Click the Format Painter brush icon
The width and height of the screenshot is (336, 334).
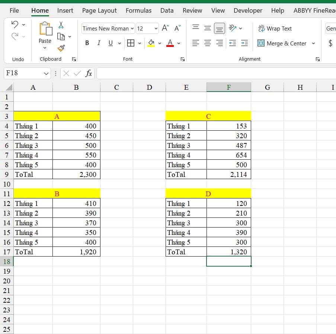[61, 48]
